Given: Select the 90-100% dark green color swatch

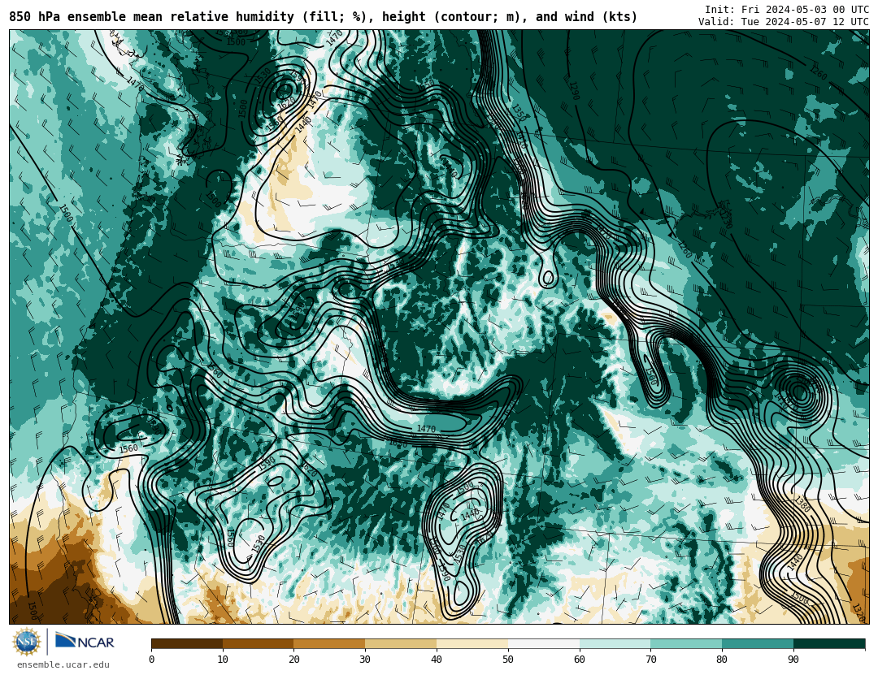Looking at the screenshot, I should [829, 643].
